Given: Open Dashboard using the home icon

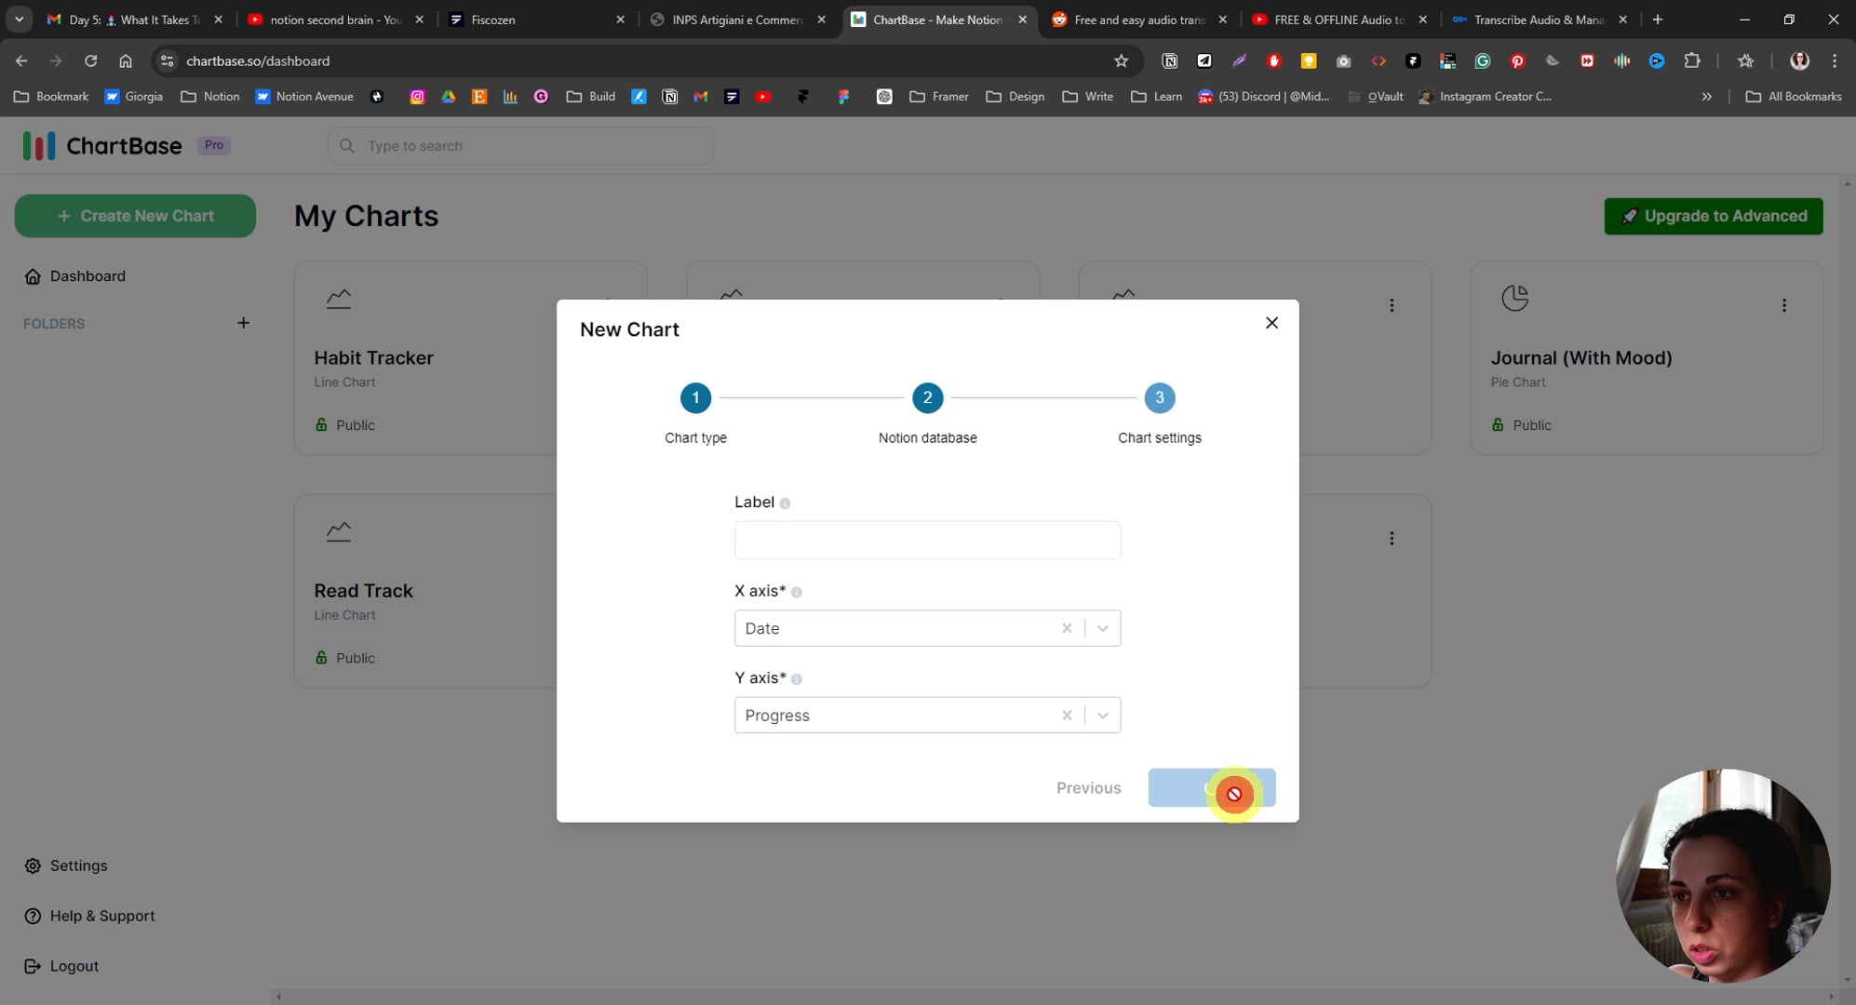Looking at the screenshot, I should coord(33,275).
